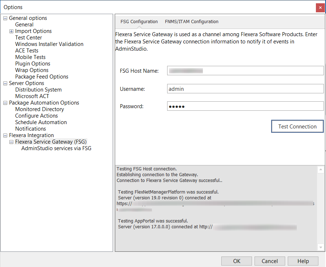This screenshot has height=267, width=326.
Task: Close the Options window
Action: pyautogui.click(x=320, y=8)
